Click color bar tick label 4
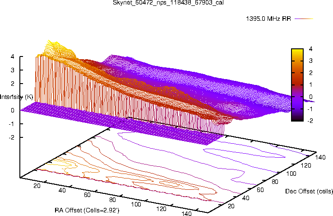 click(x=311, y=49)
